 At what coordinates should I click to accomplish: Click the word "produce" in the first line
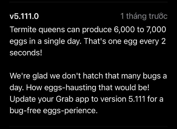(97, 30)
